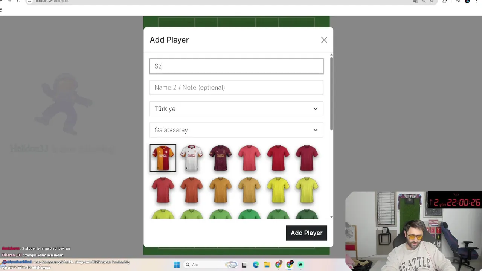
Task: Open the Windows Start menu
Action: (177, 265)
